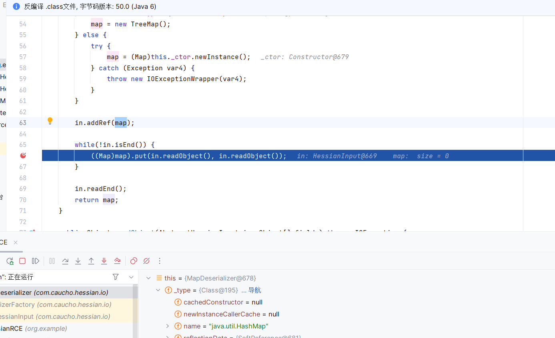Viewport: 555px width, 338px height.
Task: Click the highlighted 'map' in in.addRef(map)
Action: pos(121,123)
